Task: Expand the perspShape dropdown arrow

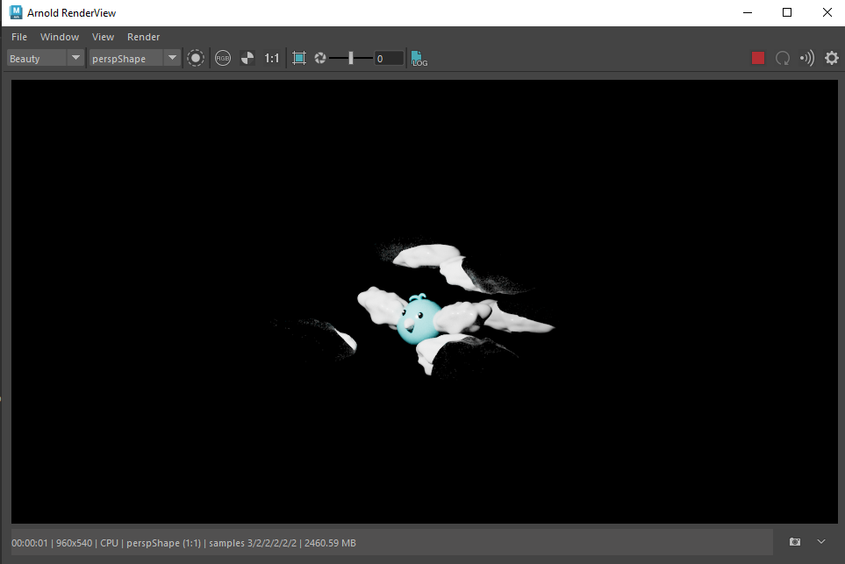Action: 172,58
